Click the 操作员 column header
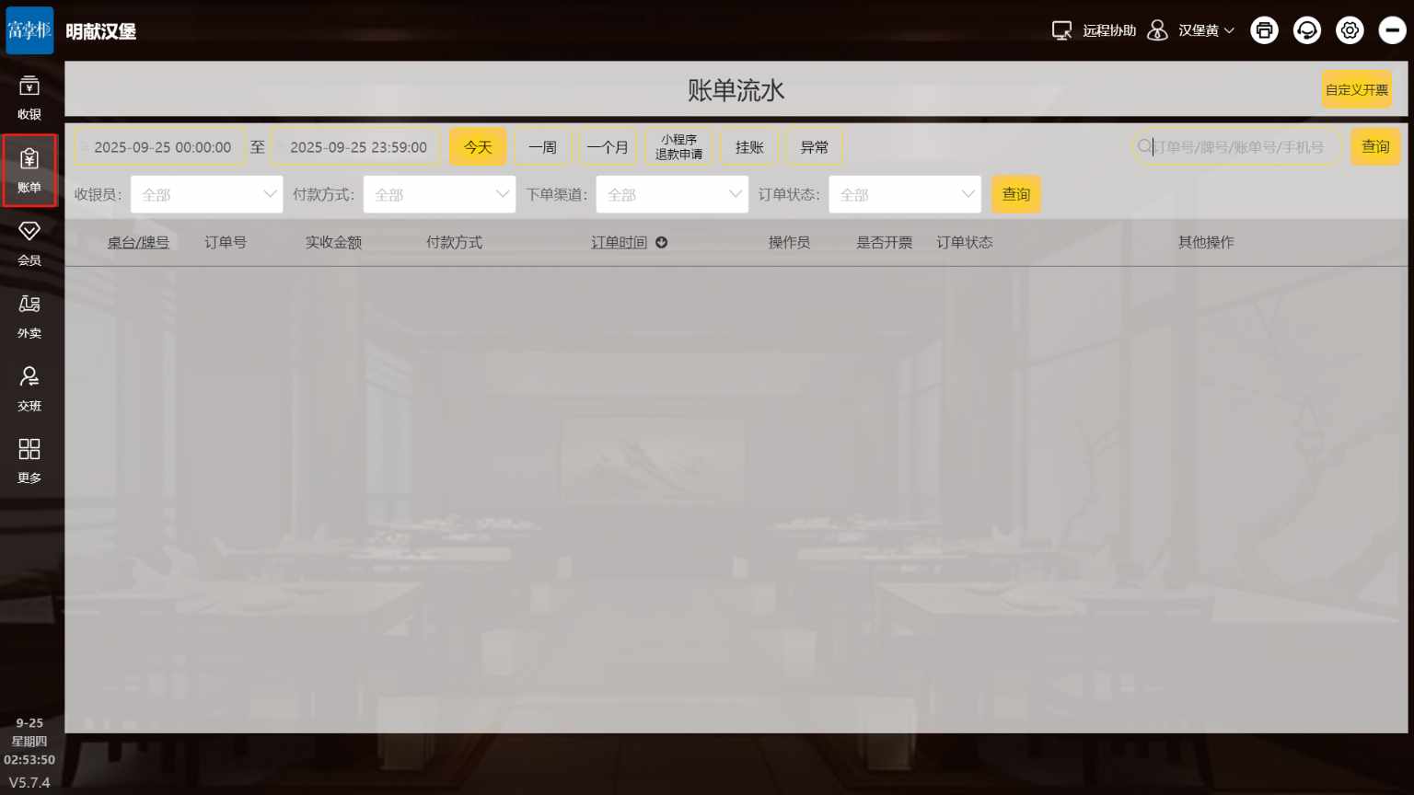The image size is (1414, 795). 789,242
